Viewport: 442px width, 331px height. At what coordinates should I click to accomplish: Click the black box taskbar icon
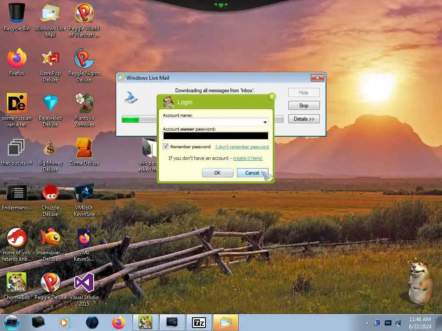click(x=38, y=322)
